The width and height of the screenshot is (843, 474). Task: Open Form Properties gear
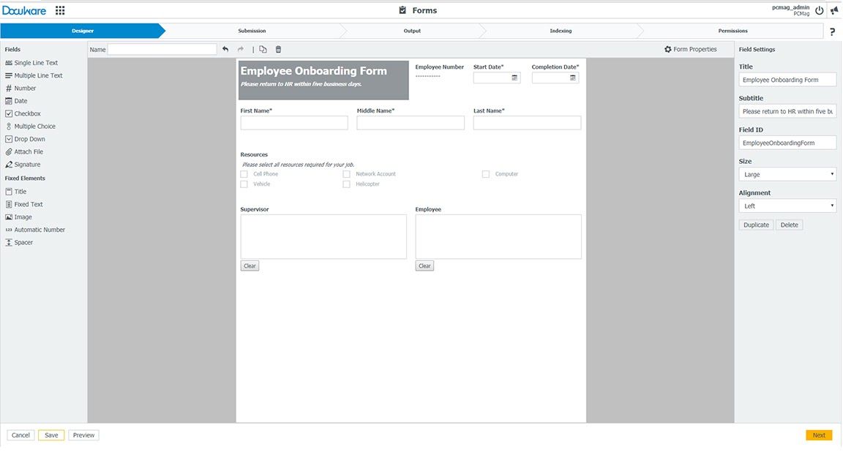click(x=690, y=50)
